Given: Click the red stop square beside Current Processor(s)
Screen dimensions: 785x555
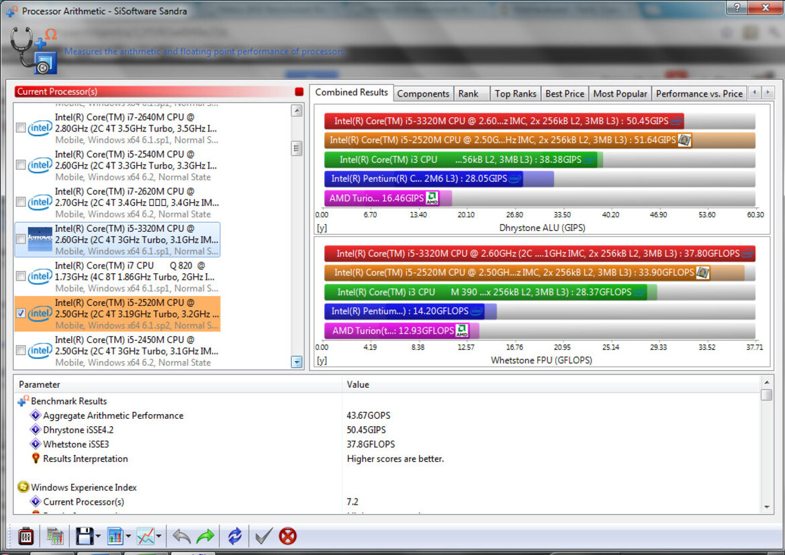Looking at the screenshot, I should 299,91.
